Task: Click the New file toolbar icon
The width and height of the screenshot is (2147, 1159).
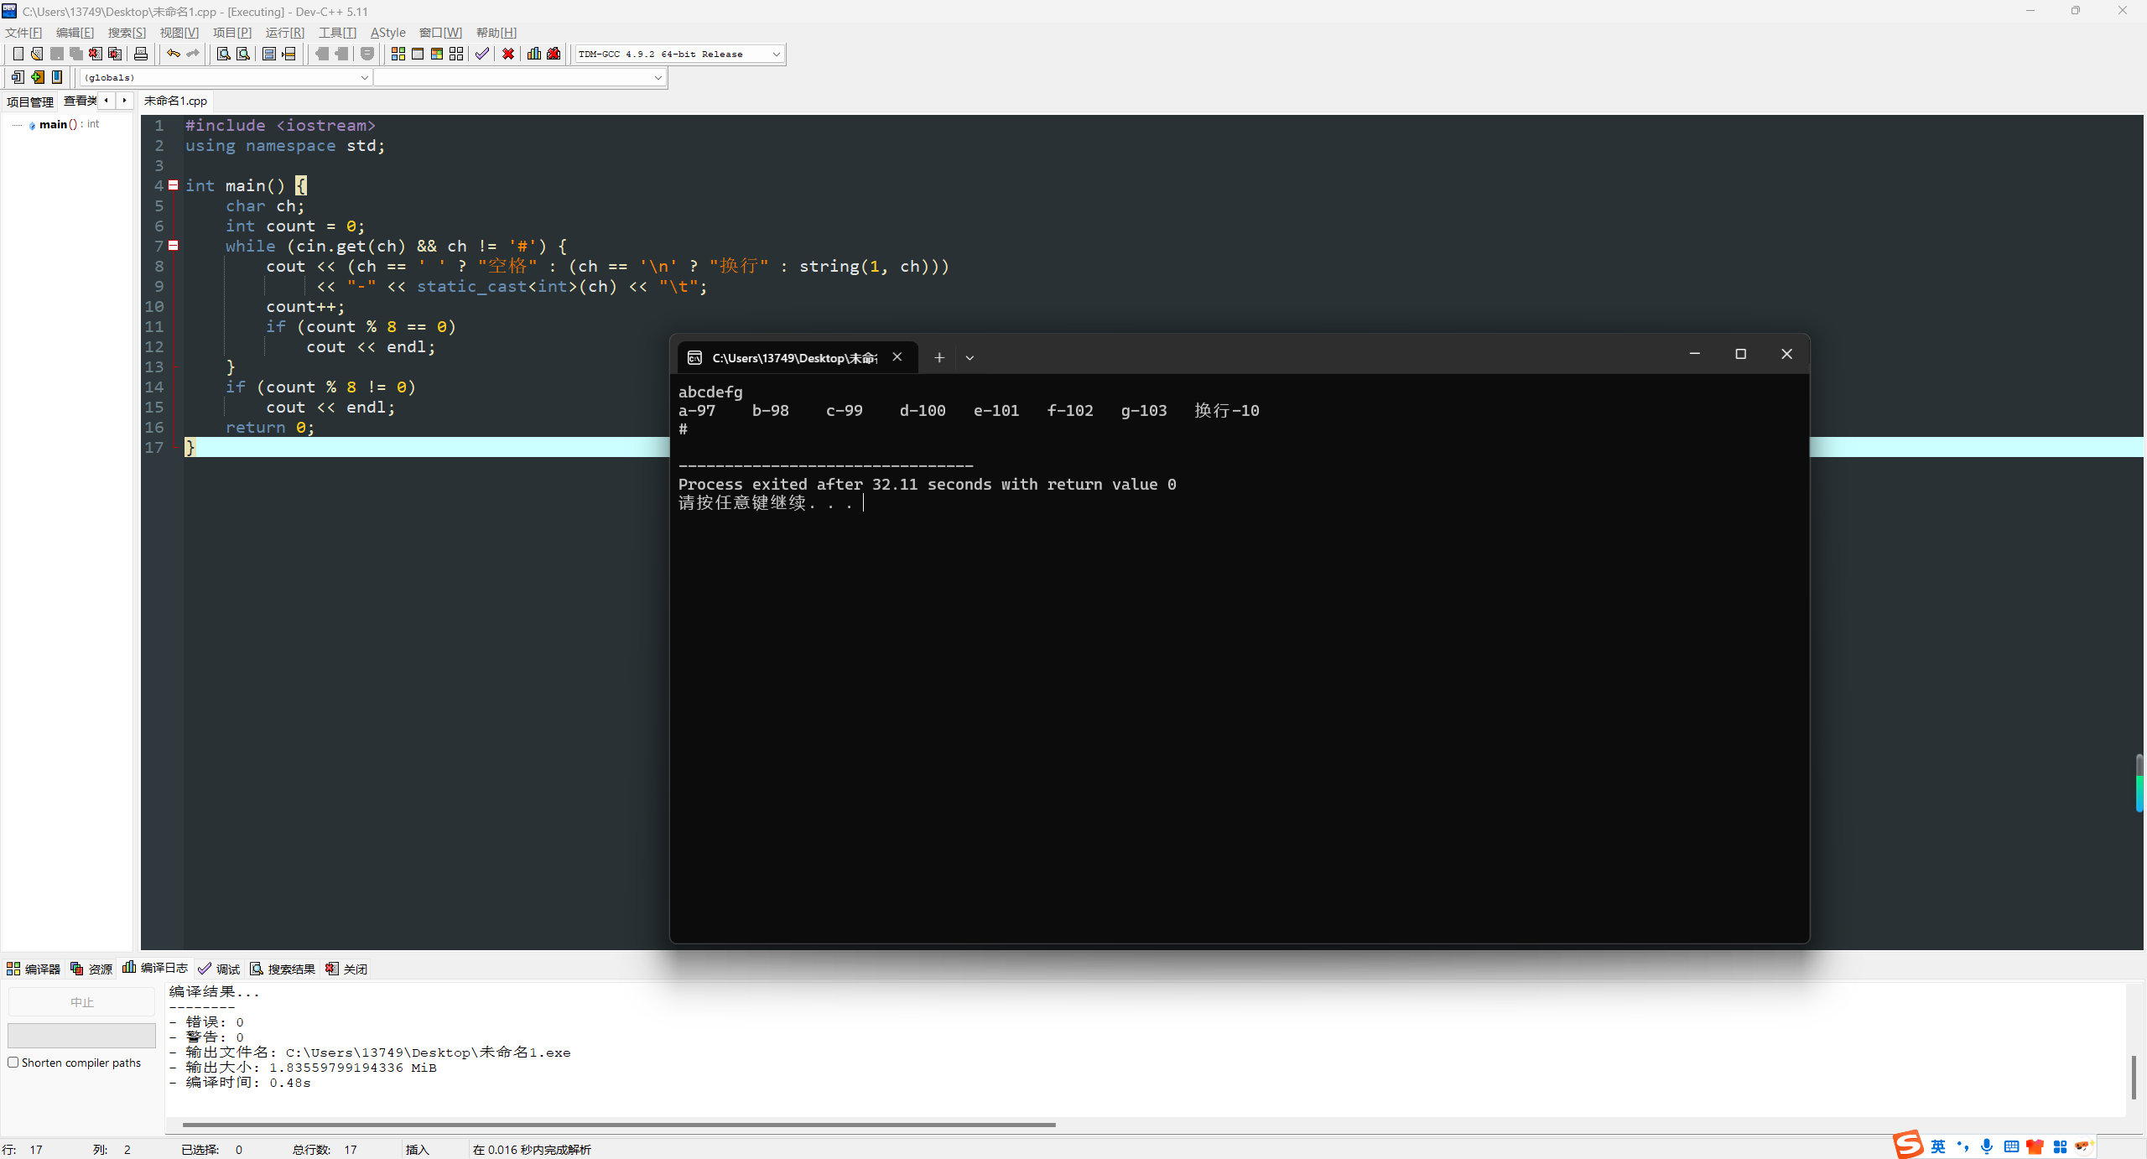Action: tap(18, 54)
